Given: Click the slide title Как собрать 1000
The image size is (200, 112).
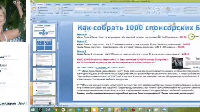Looking at the screenshot, I should [x=138, y=28].
